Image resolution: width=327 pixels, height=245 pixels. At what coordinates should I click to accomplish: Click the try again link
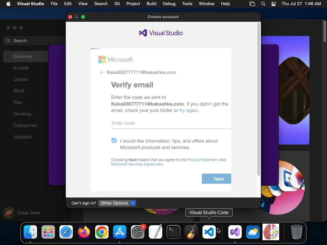(x=188, y=110)
